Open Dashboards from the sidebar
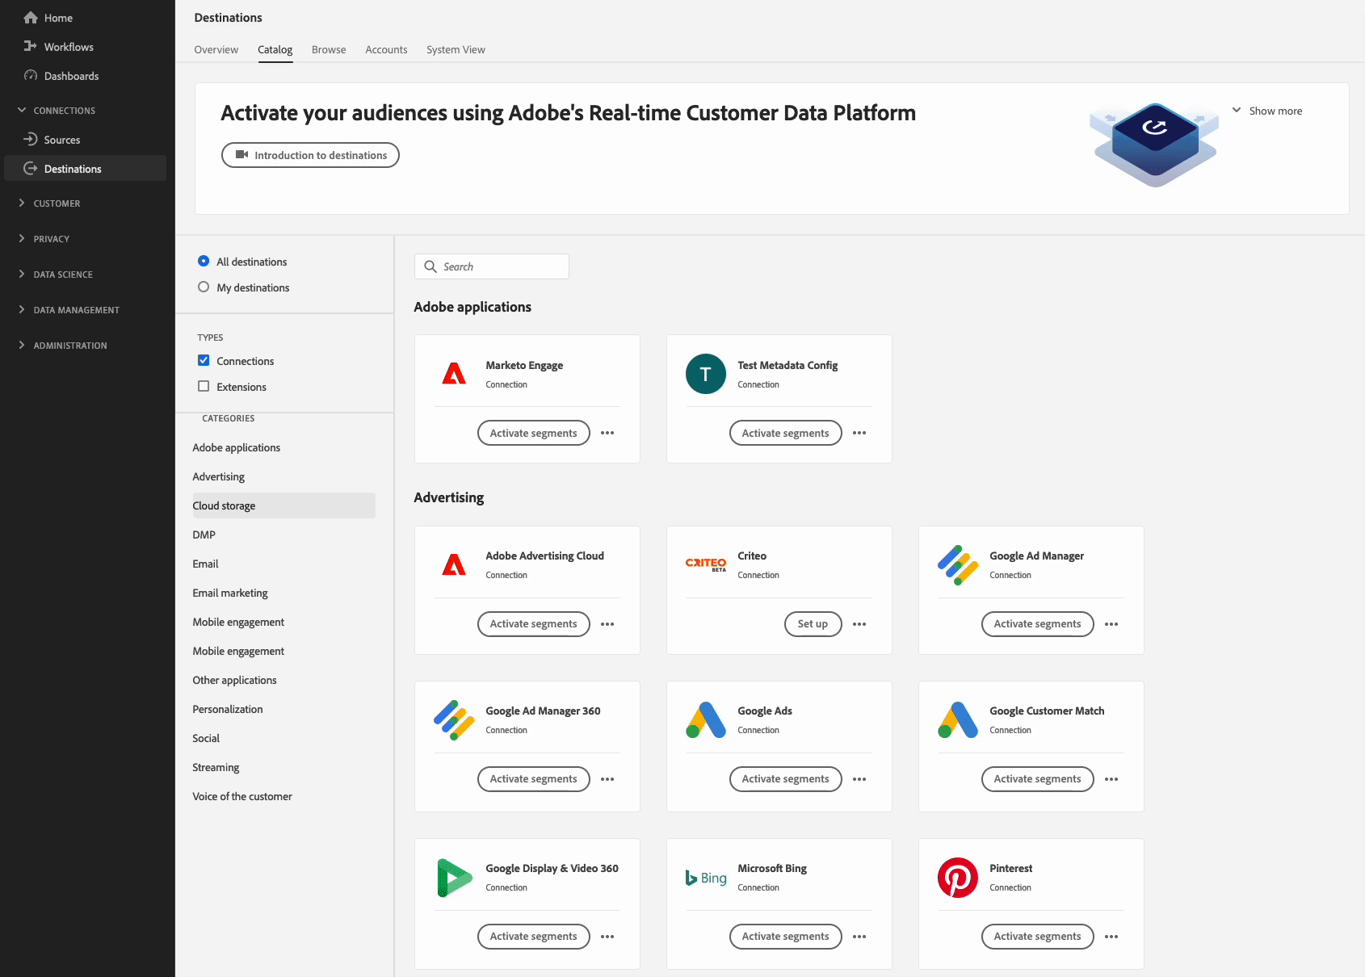This screenshot has height=977, width=1365. click(30, 75)
